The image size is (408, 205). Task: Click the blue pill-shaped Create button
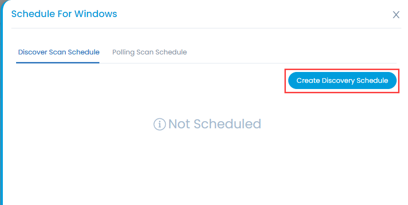pyautogui.click(x=342, y=80)
